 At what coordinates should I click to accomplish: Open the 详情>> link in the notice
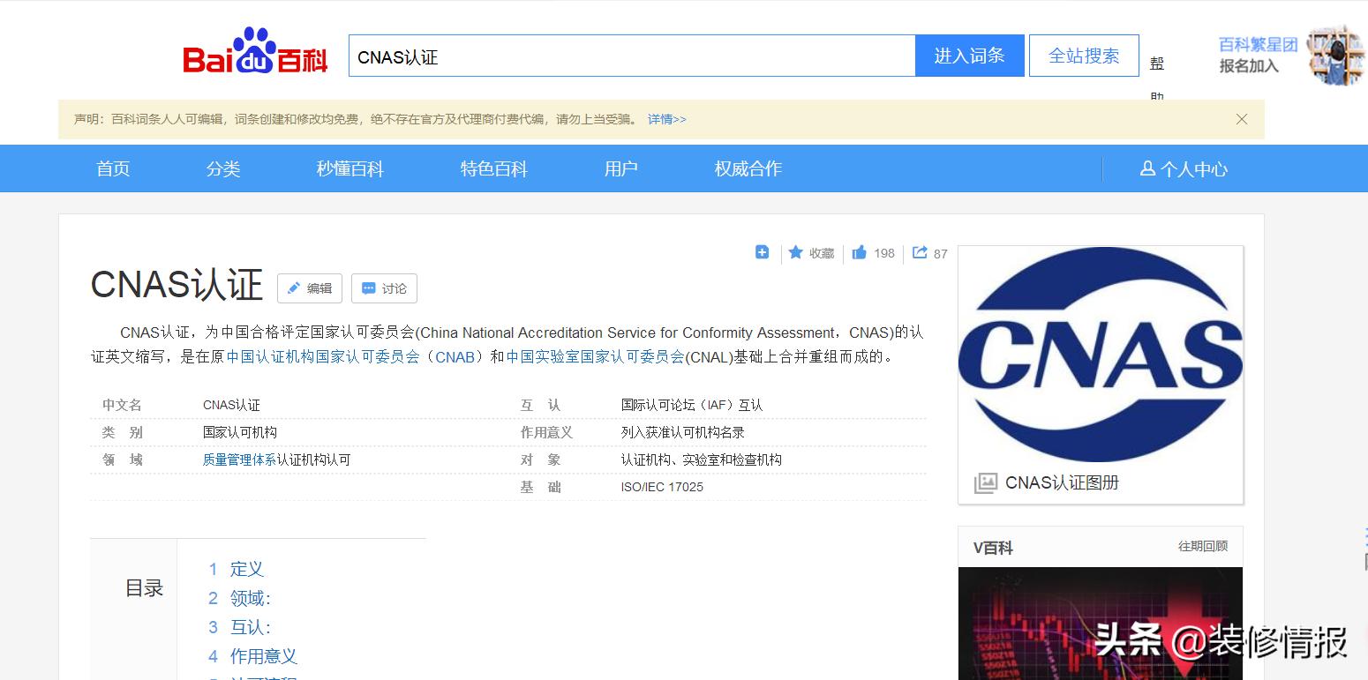(666, 119)
